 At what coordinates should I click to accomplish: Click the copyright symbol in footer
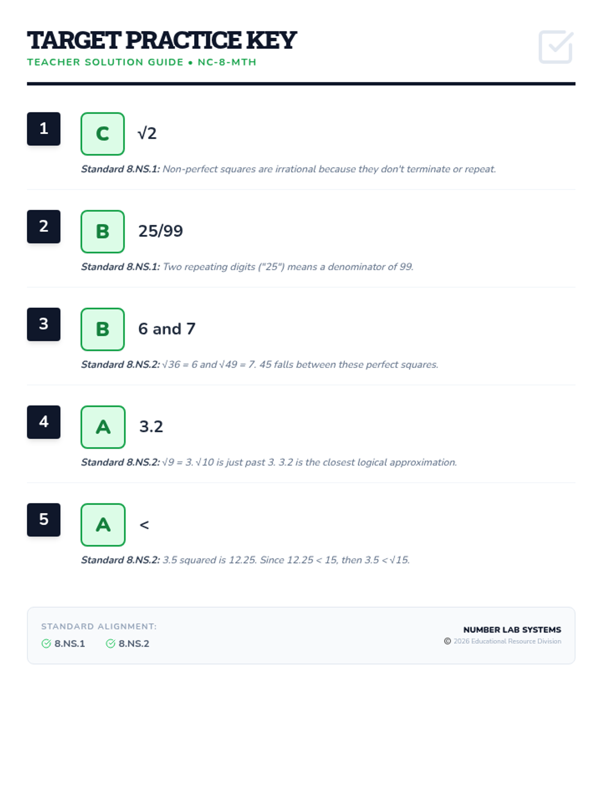pyautogui.click(x=447, y=641)
